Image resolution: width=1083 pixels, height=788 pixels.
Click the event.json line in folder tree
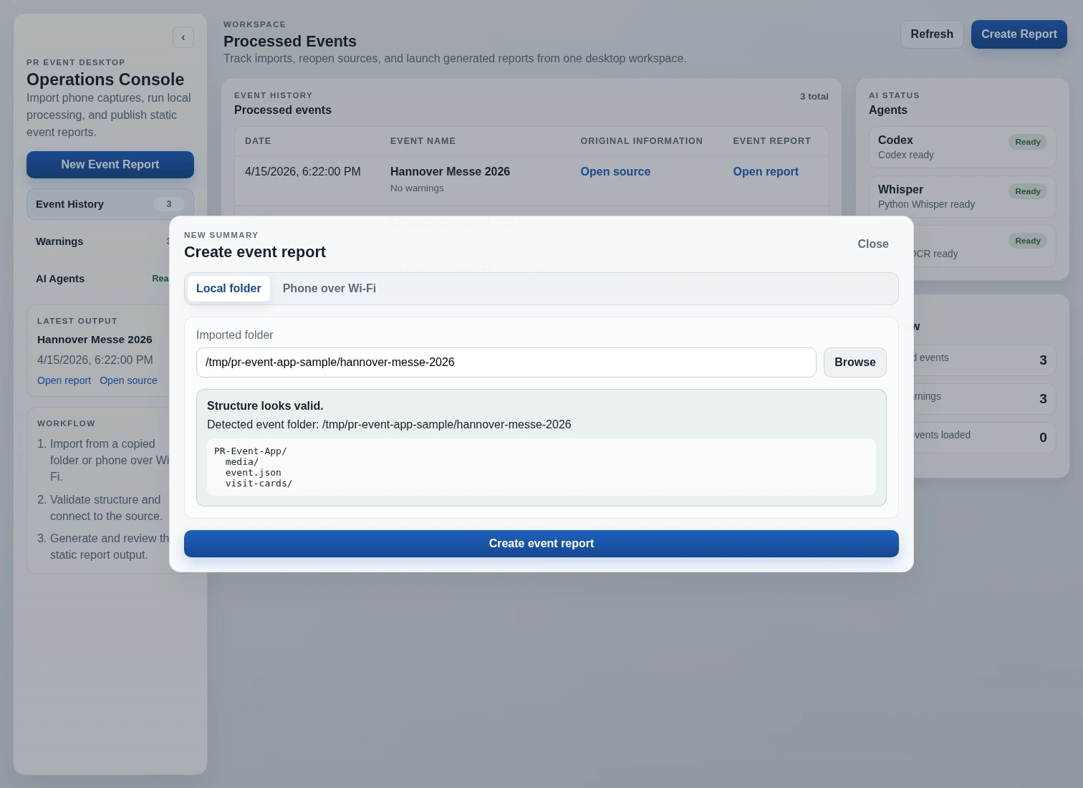[253, 473]
